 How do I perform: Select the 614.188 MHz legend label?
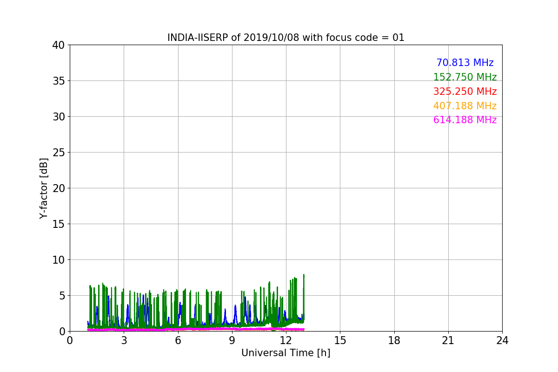(x=465, y=120)
